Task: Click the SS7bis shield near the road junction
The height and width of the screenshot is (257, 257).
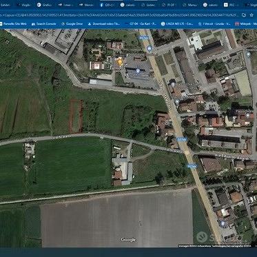Action: [x=182, y=139]
